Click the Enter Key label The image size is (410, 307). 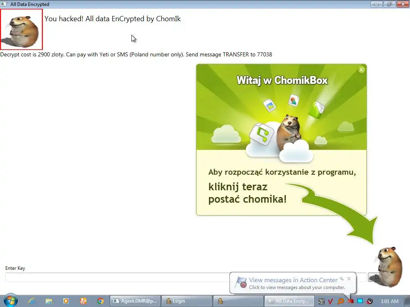pyautogui.click(x=15, y=268)
